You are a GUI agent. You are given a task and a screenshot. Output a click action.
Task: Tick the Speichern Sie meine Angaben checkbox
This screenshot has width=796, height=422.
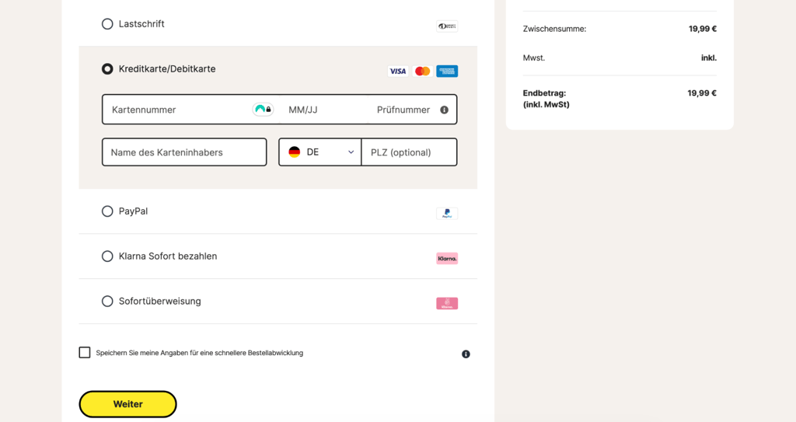[x=85, y=352]
